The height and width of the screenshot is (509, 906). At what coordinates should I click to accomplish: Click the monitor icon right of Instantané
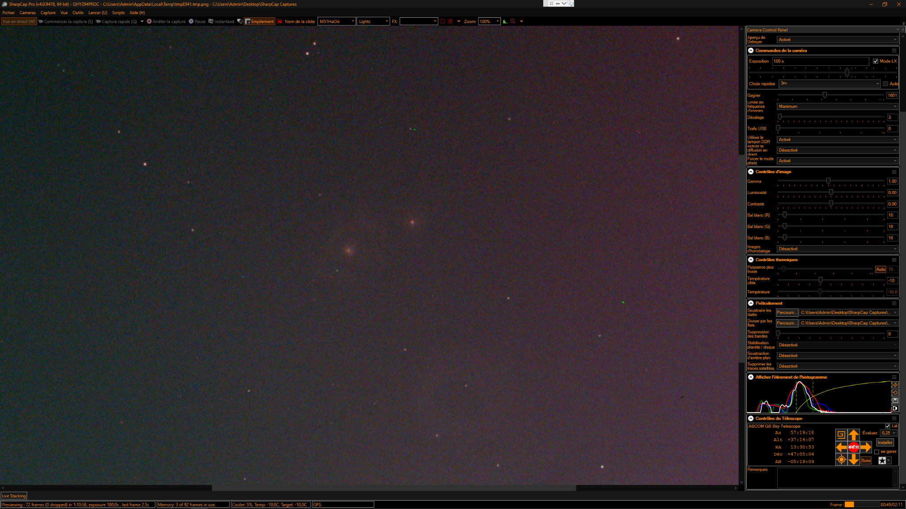[240, 21]
